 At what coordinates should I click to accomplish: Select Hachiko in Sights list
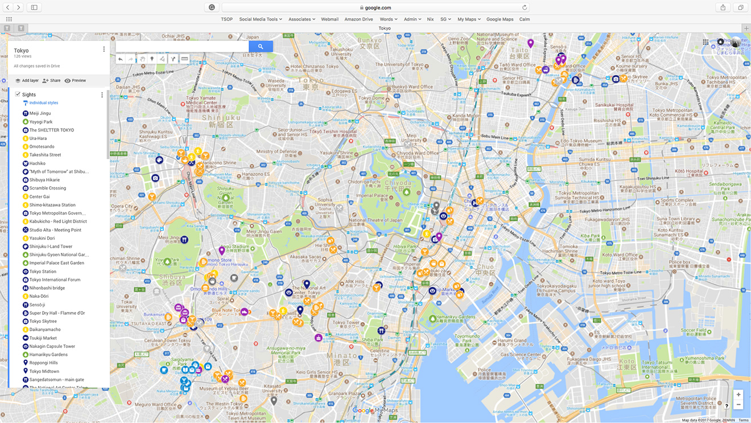(x=38, y=163)
